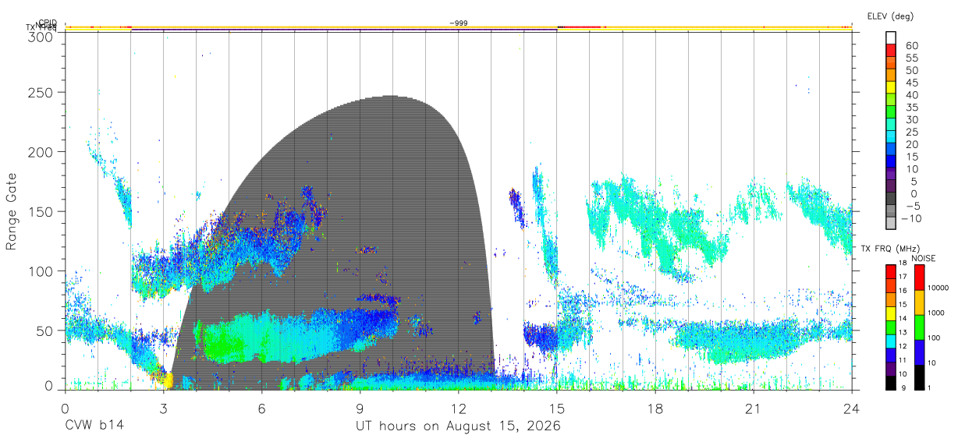Click y-axis tick label '150'
This screenshot has height=442, width=958.
coord(41,211)
